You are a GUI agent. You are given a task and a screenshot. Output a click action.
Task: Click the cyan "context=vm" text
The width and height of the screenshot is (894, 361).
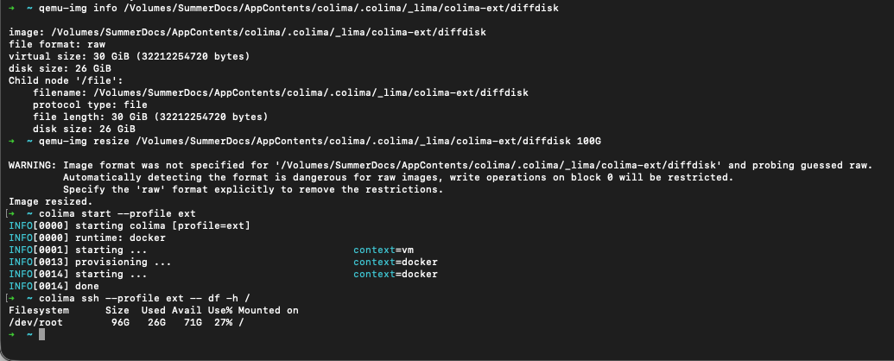384,250
